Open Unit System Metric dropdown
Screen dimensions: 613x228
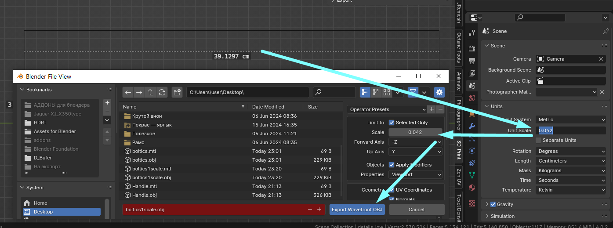571,119
